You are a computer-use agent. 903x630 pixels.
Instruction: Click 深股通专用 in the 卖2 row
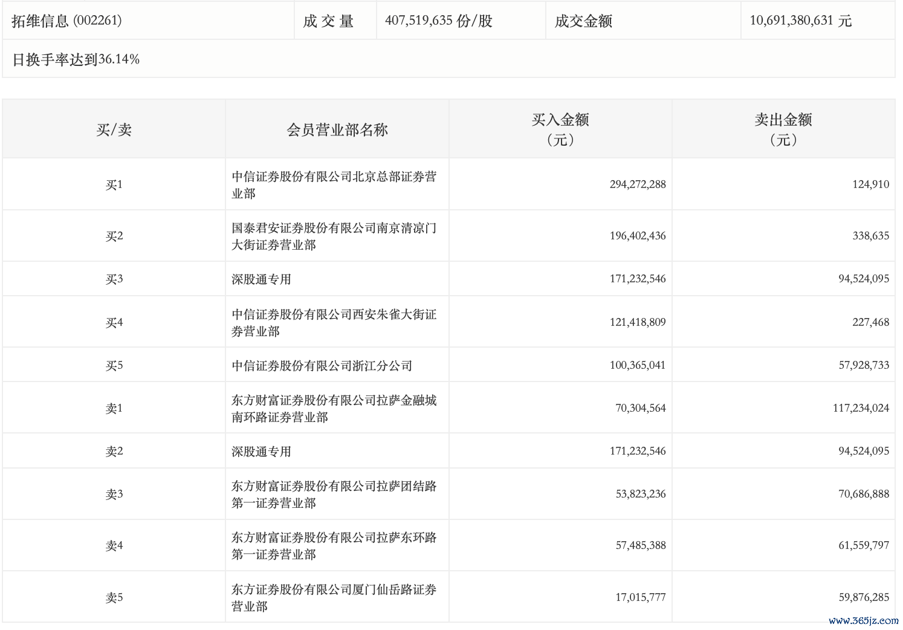[262, 452]
